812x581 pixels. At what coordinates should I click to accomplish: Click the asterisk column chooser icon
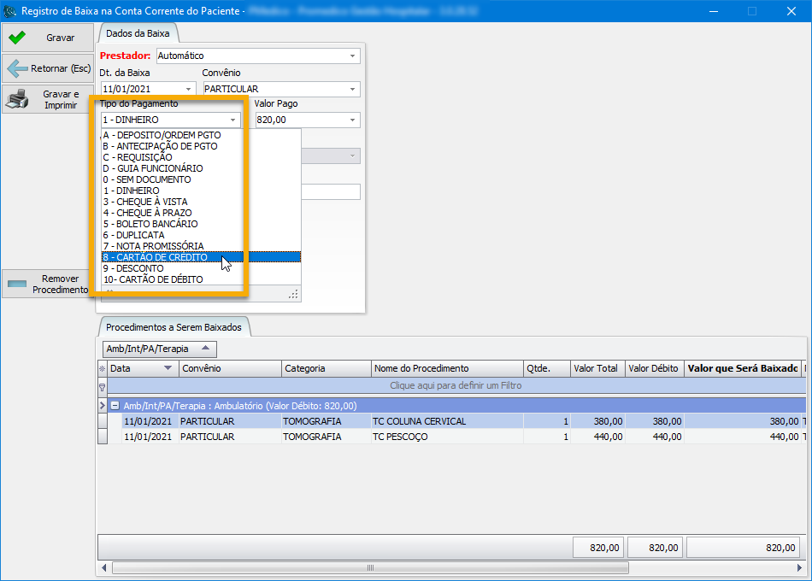[x=103, y=369]
